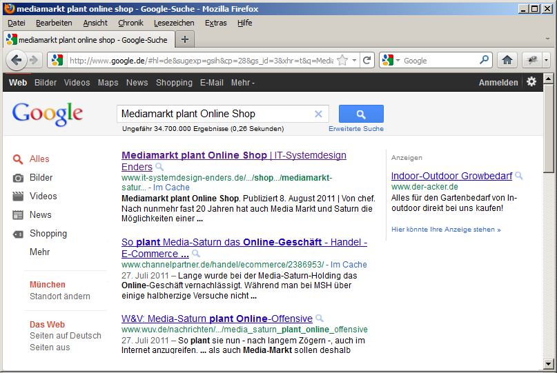Open the Firefox home page button
Viewport: 557px width, 373px height.
507,61
